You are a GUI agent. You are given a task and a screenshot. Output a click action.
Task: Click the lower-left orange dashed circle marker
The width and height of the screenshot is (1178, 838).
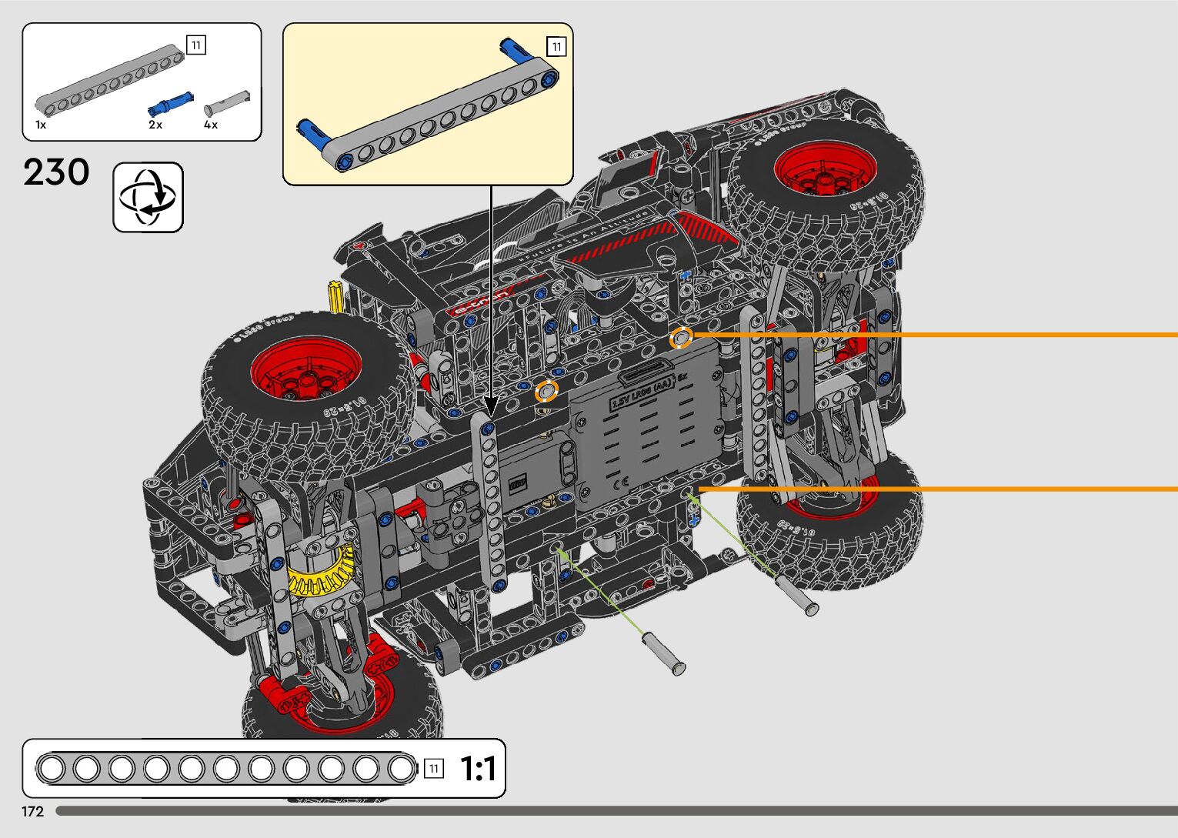[546, 391]
